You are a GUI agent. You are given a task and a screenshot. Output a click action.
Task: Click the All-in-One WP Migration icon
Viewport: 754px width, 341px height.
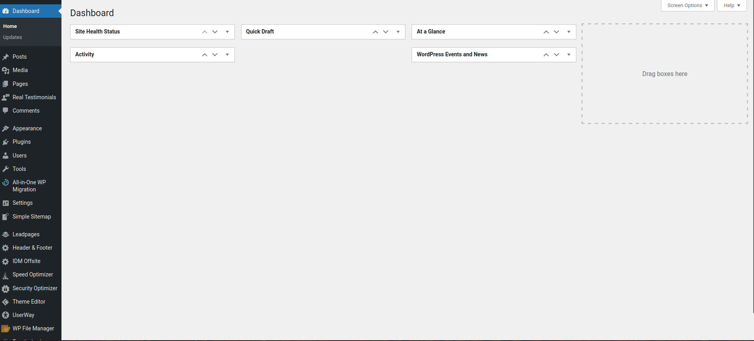6,182
